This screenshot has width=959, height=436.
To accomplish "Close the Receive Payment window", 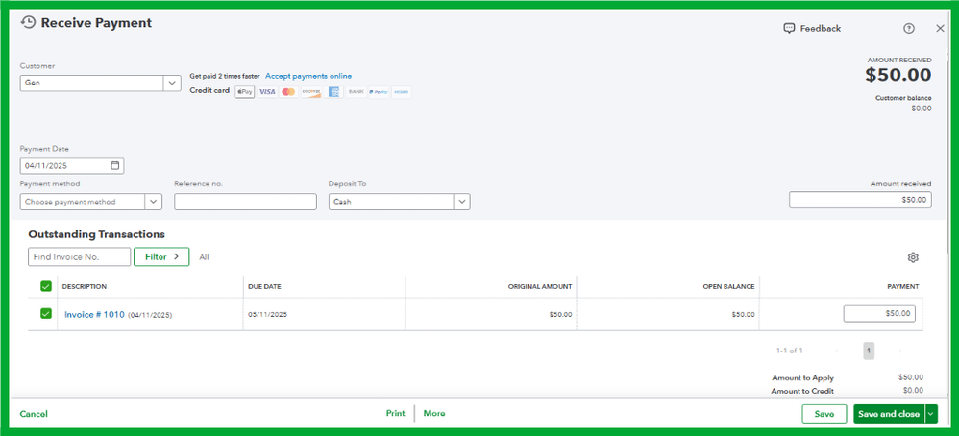I will 940,28.
